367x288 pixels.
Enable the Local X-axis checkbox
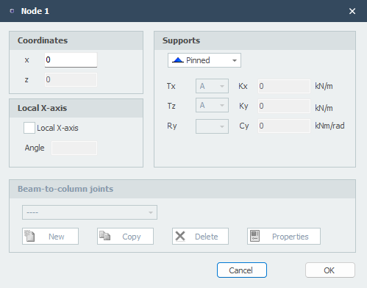click(x=29, y=128)
